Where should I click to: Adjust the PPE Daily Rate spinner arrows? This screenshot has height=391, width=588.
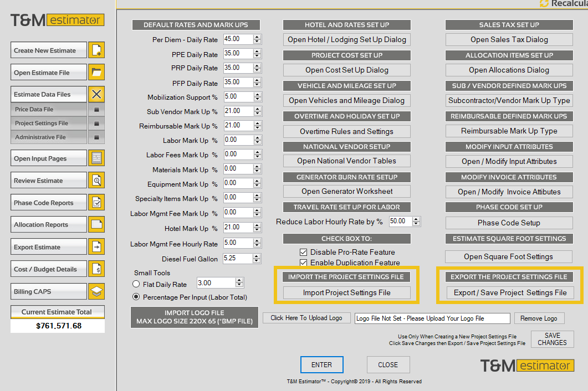coord(257,54)
